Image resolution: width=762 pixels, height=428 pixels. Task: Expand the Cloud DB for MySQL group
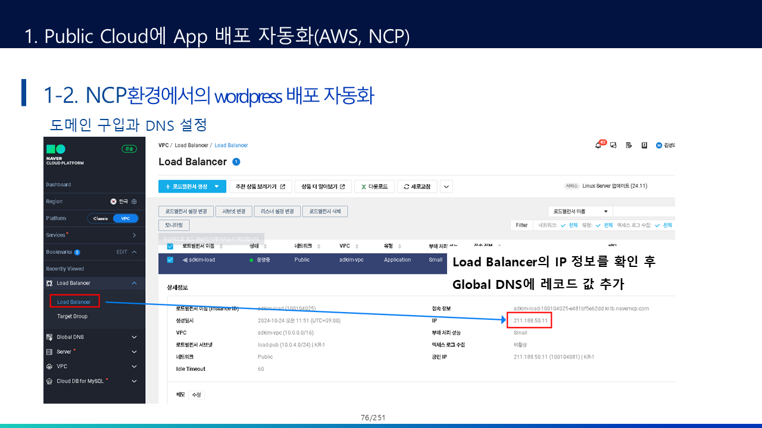coord(134,381)
